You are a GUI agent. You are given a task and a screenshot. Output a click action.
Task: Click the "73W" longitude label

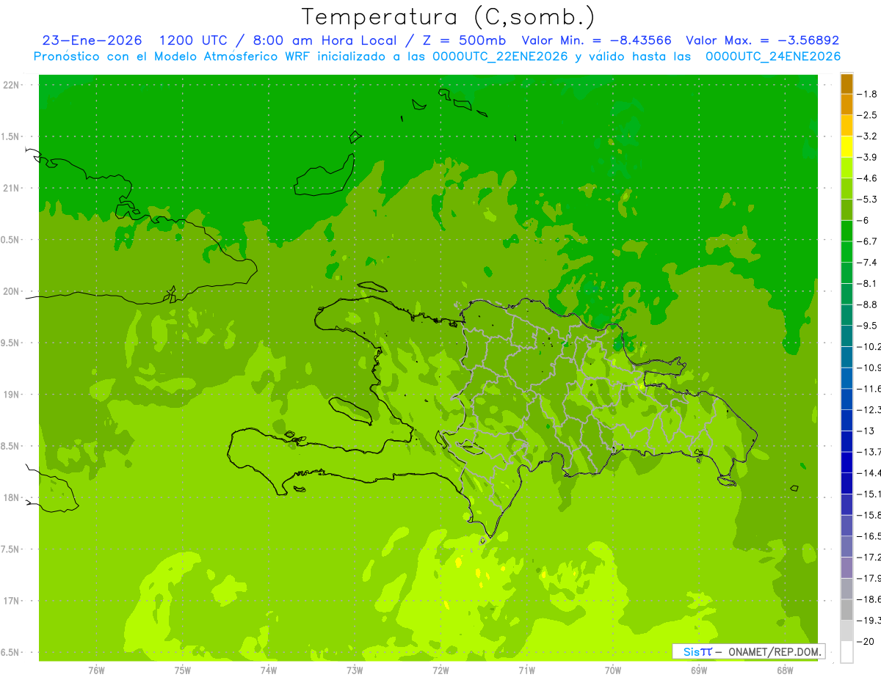(355, 670)
